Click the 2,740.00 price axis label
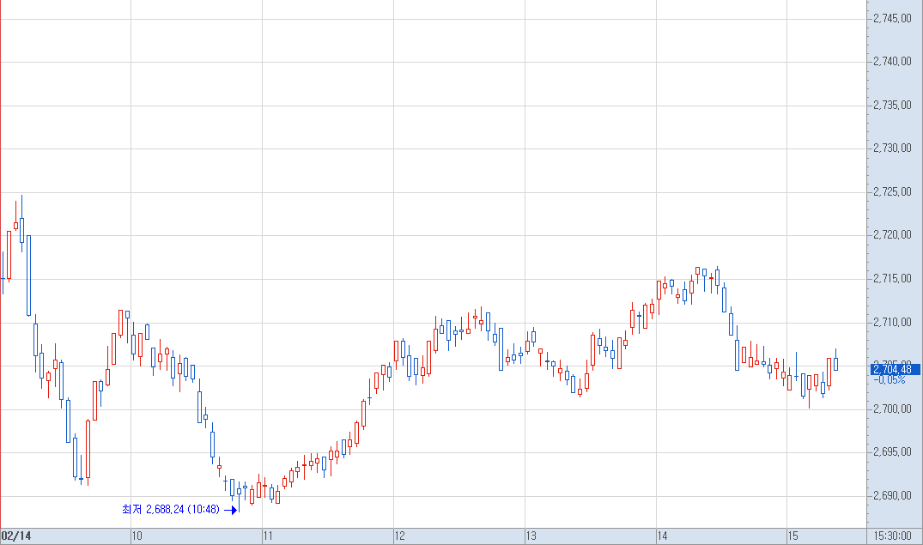 [x=892, y=61]
